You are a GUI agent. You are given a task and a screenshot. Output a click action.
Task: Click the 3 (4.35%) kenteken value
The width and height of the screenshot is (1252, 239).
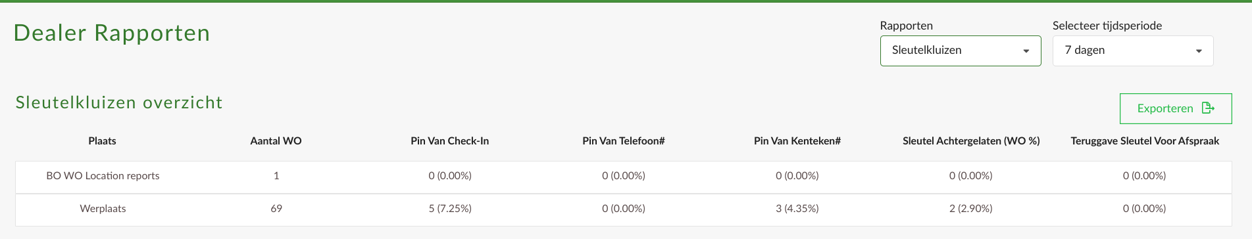click(x=797, y=209)
